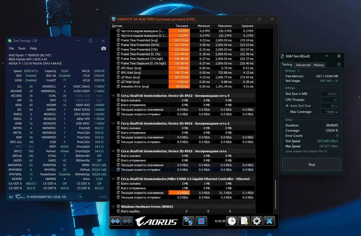Click the orange 0.0 KB/s Ethernet download value
Screen dimensions: 361x236
pos(179,193)
